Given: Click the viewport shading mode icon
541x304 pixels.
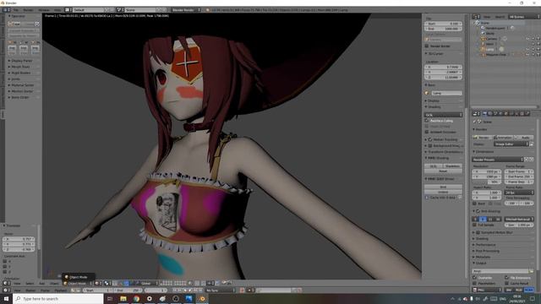Looking at the screenshot, I should tap(98, 284).
